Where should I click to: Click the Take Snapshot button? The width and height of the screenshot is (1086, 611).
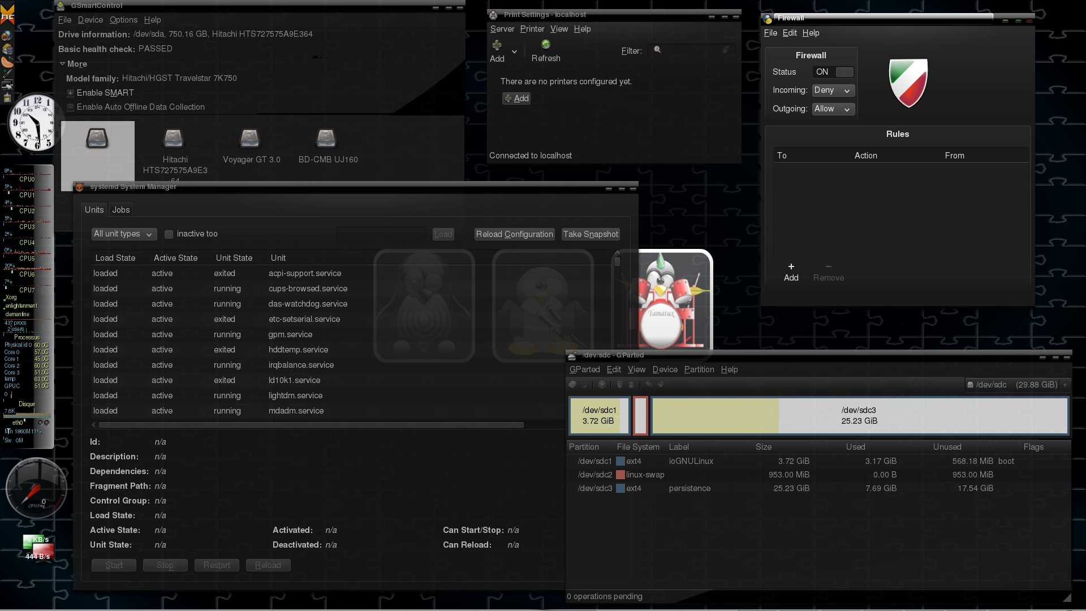point(591,234)
